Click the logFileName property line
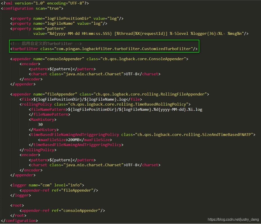 (59, 24)
